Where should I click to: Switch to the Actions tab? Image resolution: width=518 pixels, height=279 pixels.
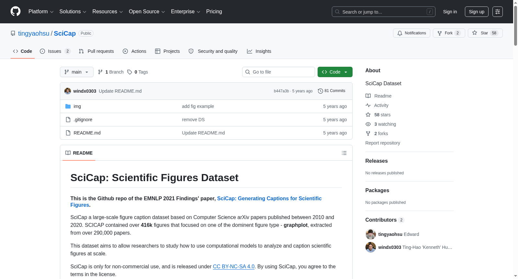coord(135,51)
